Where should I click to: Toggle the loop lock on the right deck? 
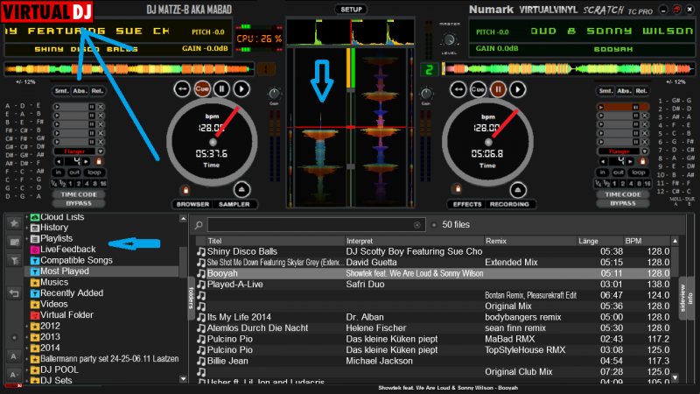tap(642, 161)
